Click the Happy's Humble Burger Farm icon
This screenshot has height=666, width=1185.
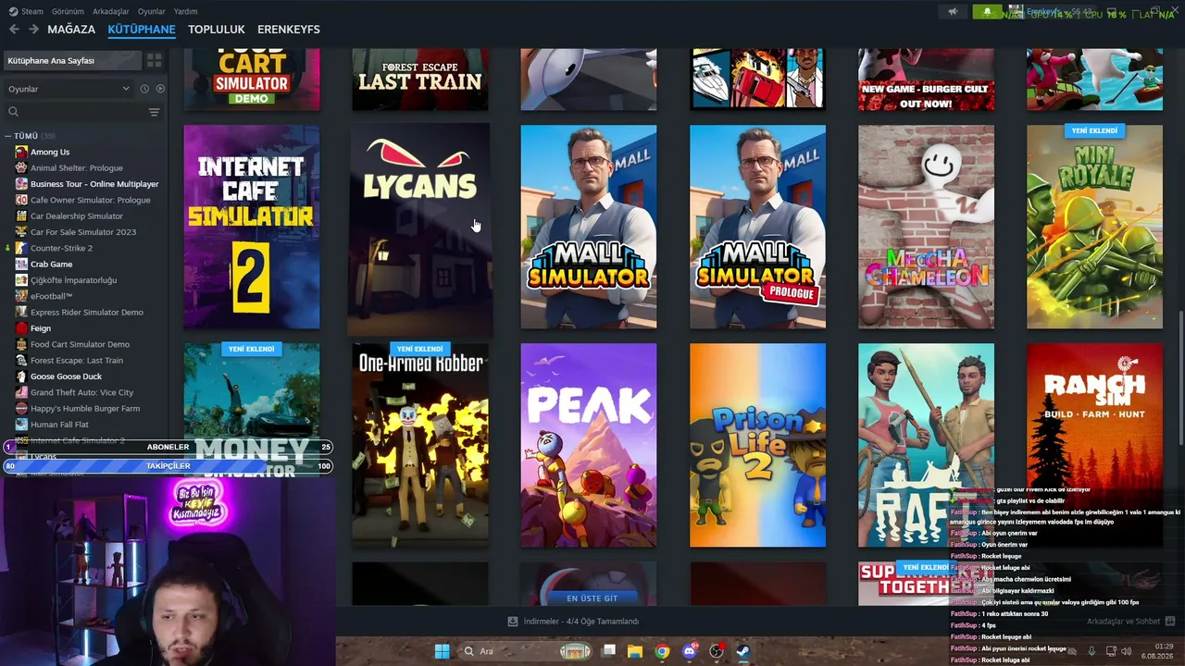[x=21, y=409]
